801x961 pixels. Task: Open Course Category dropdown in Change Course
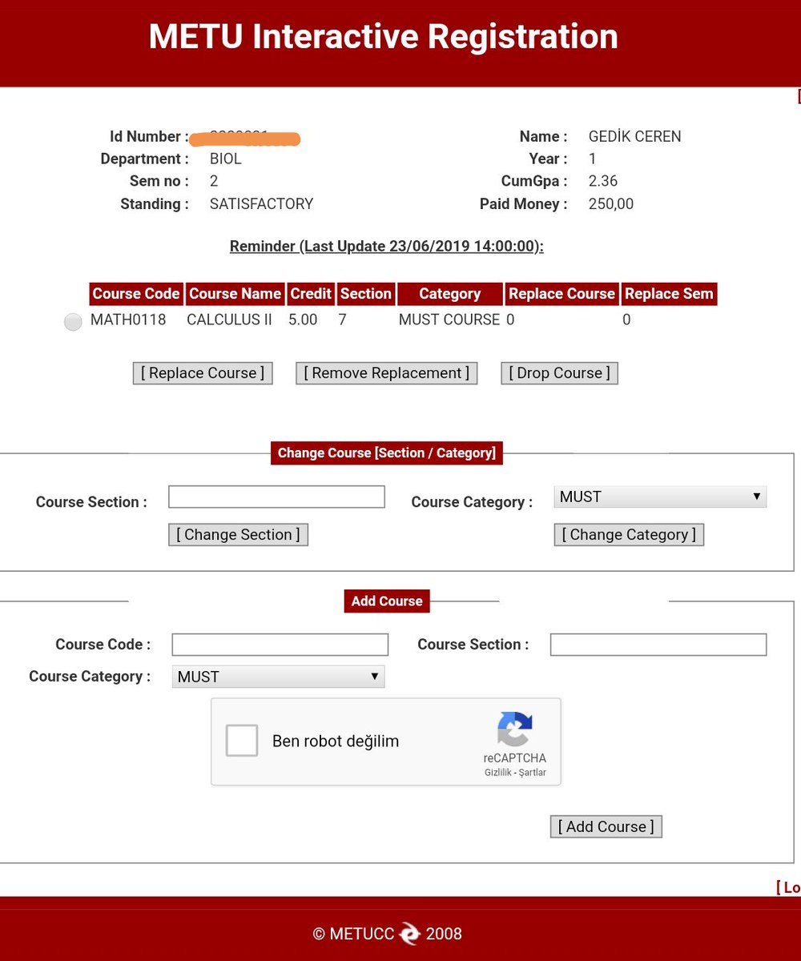[x=660, y=497]
